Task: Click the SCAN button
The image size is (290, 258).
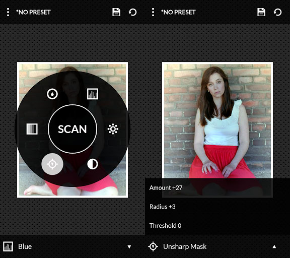Action: [72, 129]
